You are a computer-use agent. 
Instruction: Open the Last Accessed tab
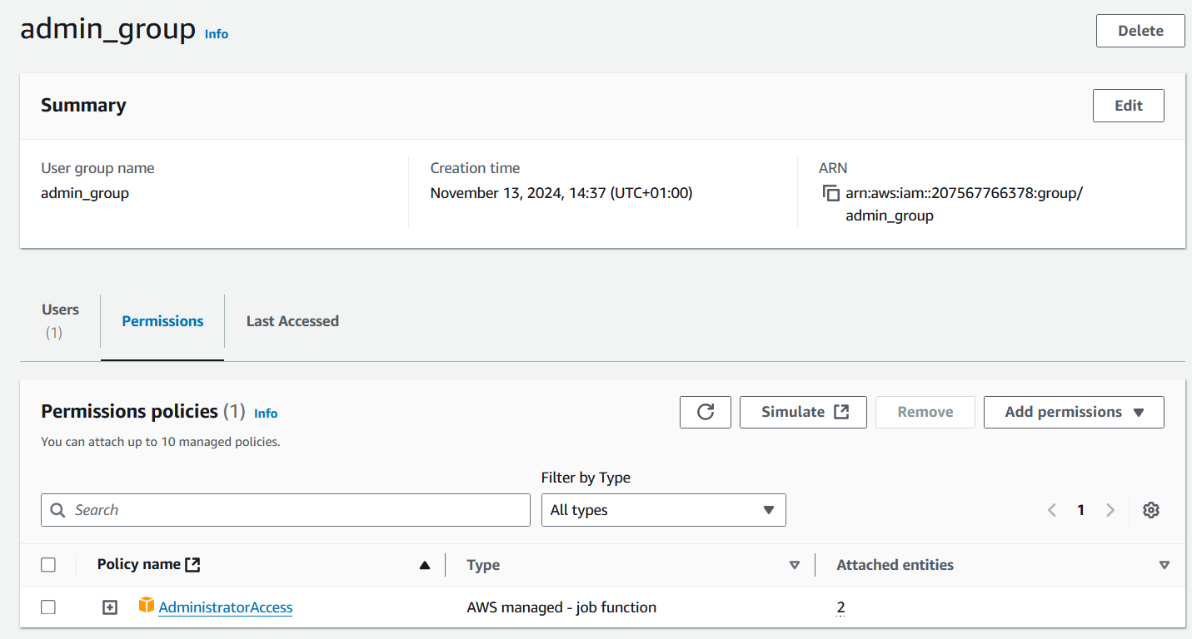(292, 321)
